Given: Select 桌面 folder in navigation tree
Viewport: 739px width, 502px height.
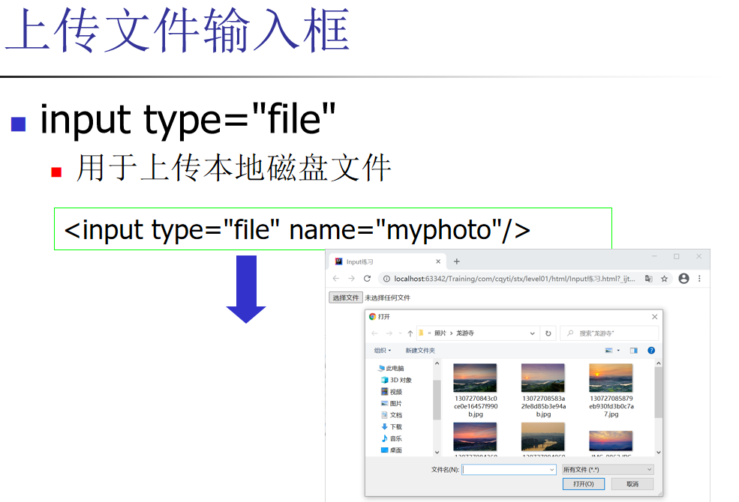Looking at the screenshot, I should 392,450.
